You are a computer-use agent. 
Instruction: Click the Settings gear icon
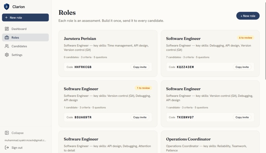point(7,55)
